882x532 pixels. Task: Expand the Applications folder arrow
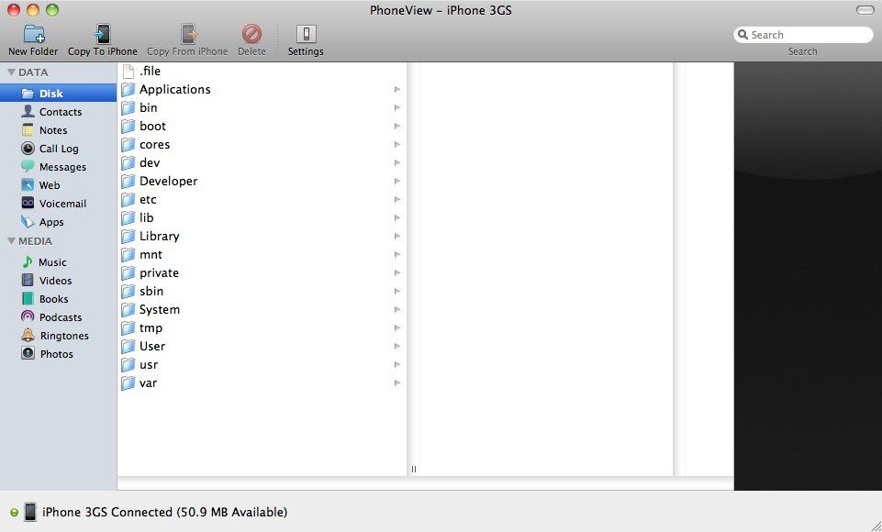tap(397, 89)
